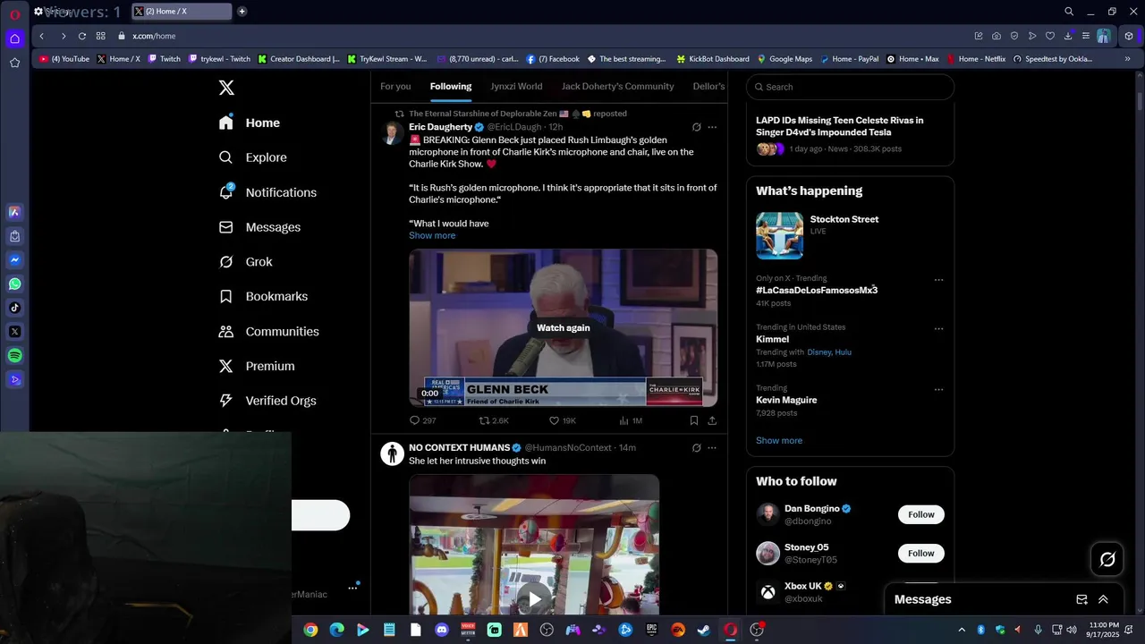Open the Messages envelope in sidebar
Screen dimensions: 1145x644
[x=226, y=227]
